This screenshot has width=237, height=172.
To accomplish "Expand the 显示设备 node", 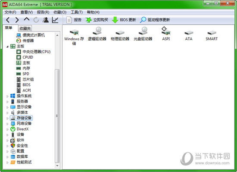I will tap(7, 107).
